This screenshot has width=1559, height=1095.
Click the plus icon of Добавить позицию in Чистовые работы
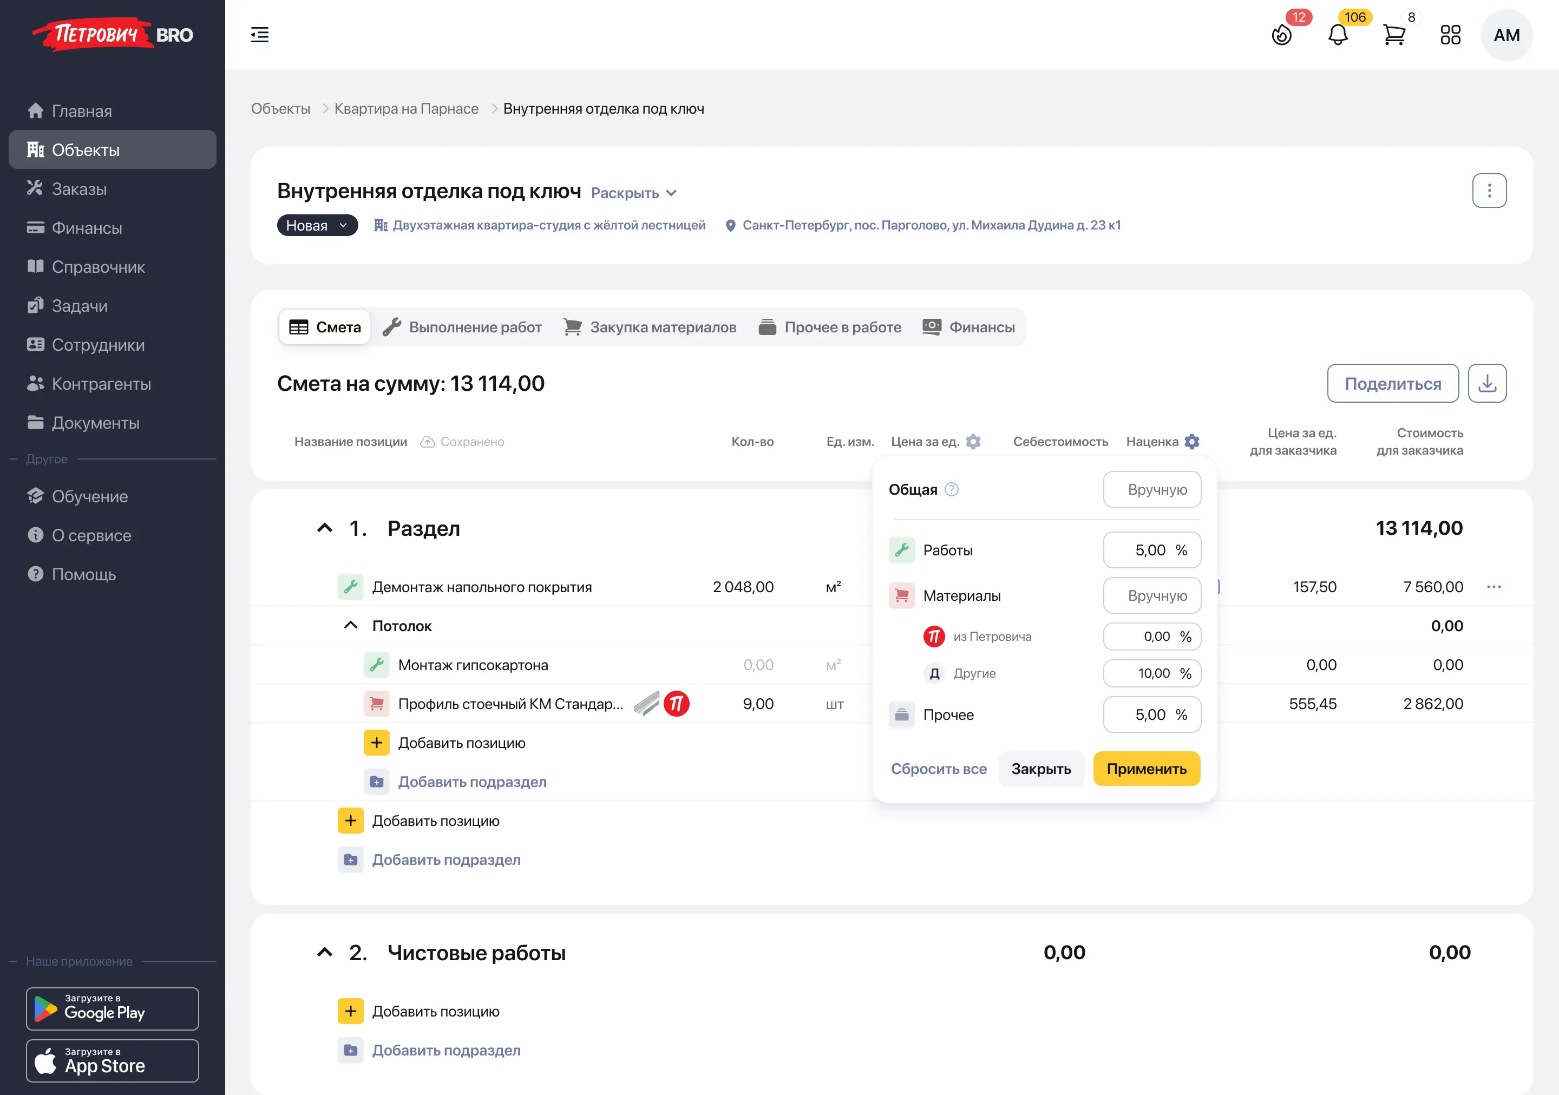pos(350,1012)
